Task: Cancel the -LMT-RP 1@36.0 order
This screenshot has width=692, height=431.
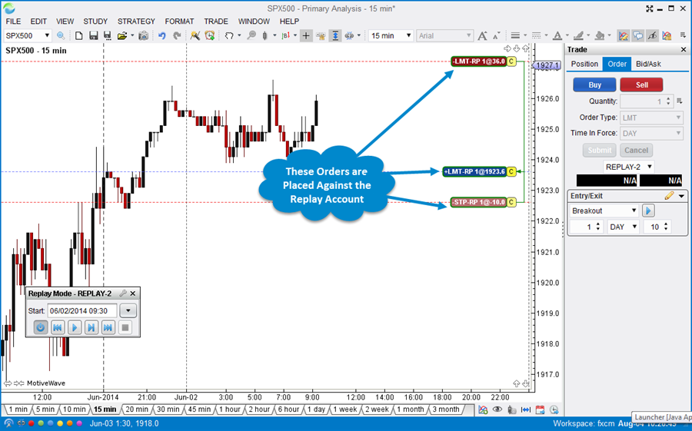Action: point(511,61)
